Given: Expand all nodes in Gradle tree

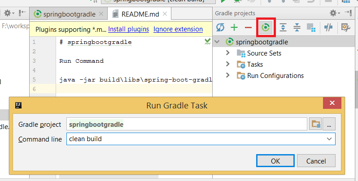Looking at the screenshot, I should coord(283,28).
